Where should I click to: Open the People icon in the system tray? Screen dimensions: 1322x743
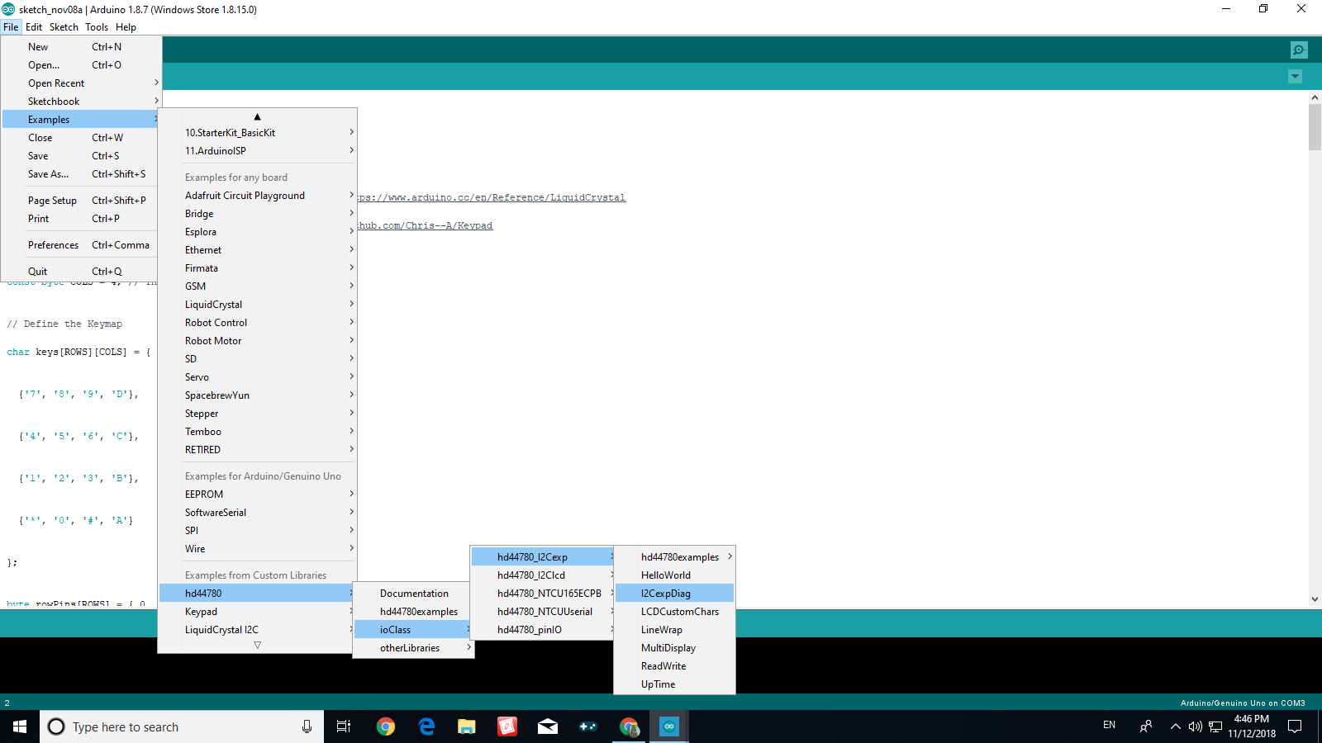(1146, 726)
